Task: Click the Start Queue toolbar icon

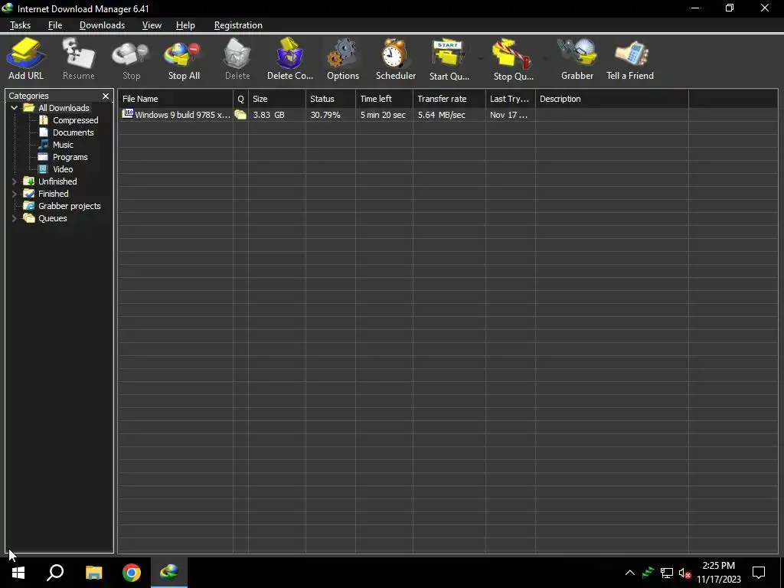Action: pyautogui.click(x=449, y=59)
